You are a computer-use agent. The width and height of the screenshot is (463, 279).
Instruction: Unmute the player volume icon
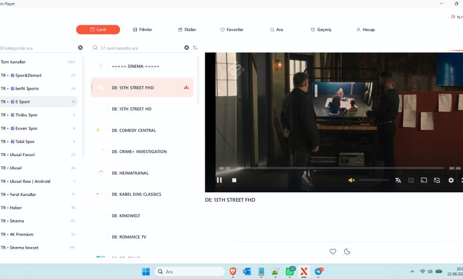[351, 180]
